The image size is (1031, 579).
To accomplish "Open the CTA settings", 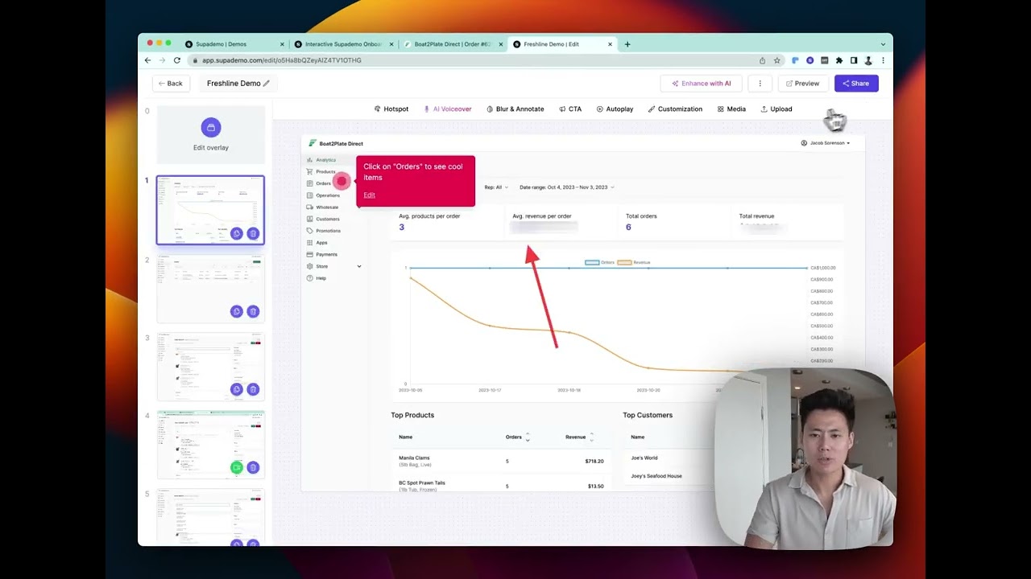I will pyautogui.click(x=570, y=109).
